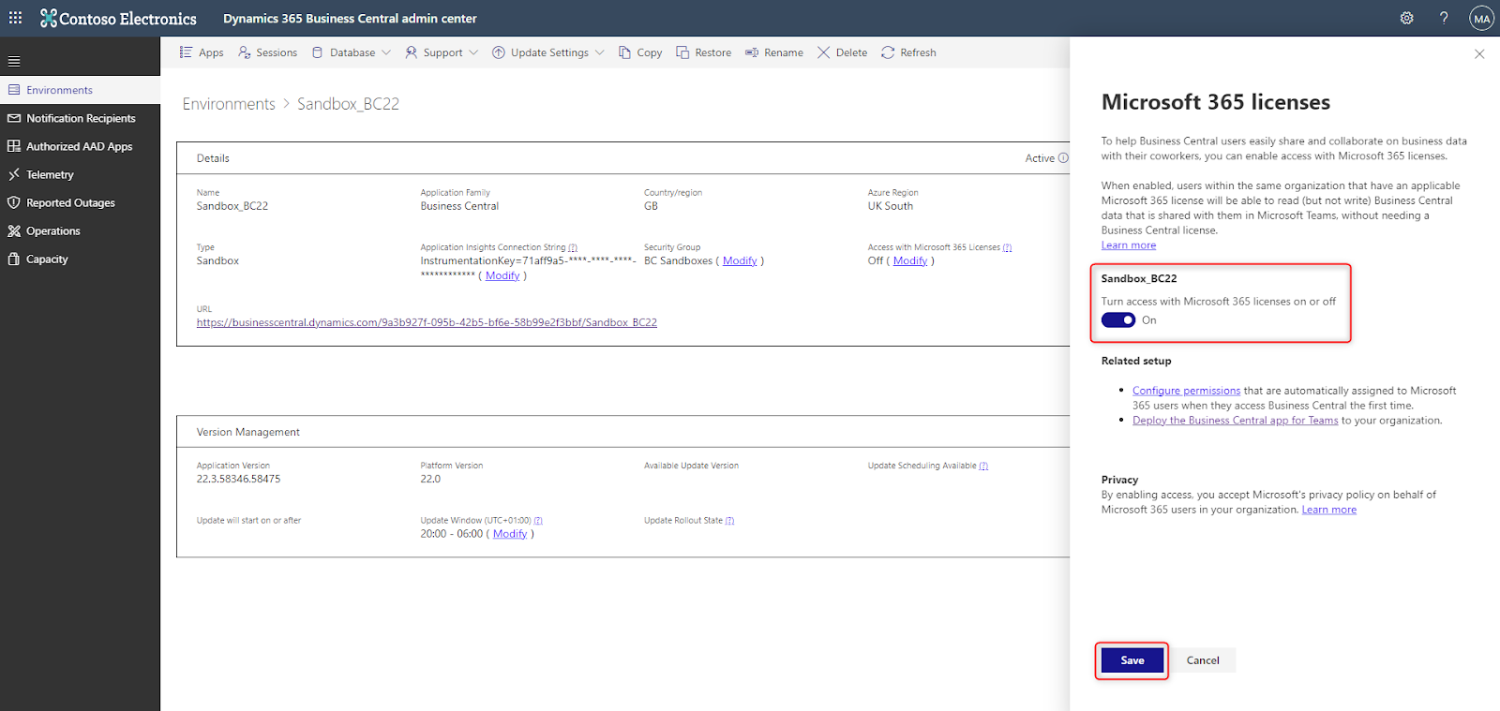This screenshot has width=1500, height=711.
Task: Click the Apps toolbar button
Action: [202, 52]
